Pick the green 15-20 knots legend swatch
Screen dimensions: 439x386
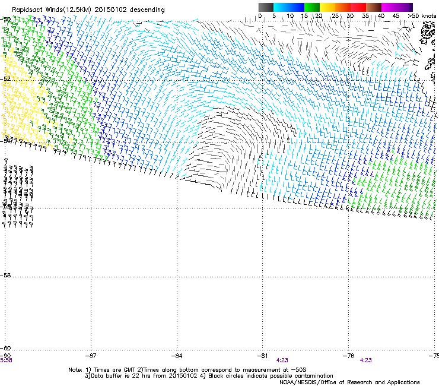(x=312, y=7)
